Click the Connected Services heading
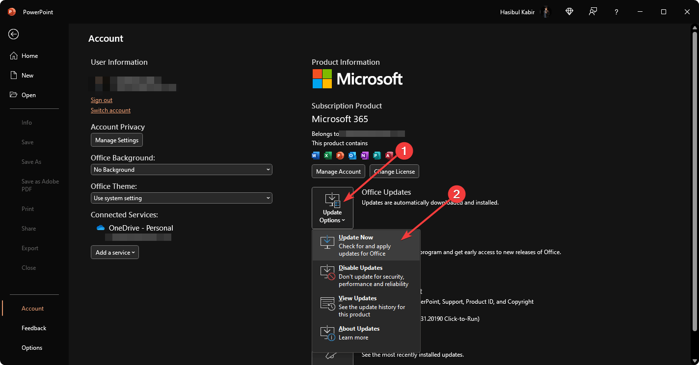 (x=124, y=215)
